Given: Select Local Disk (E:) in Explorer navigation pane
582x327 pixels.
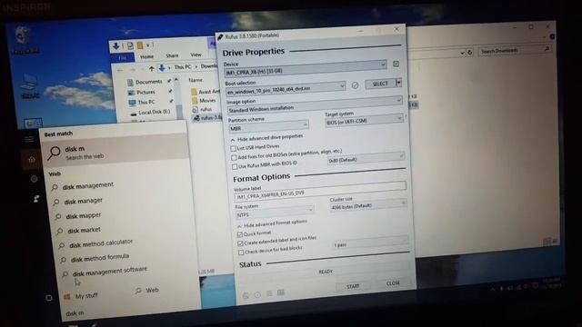Looking at the screenshot, I should [150, 113].
